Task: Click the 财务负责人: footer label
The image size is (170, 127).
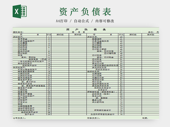Action: [93, 118]
